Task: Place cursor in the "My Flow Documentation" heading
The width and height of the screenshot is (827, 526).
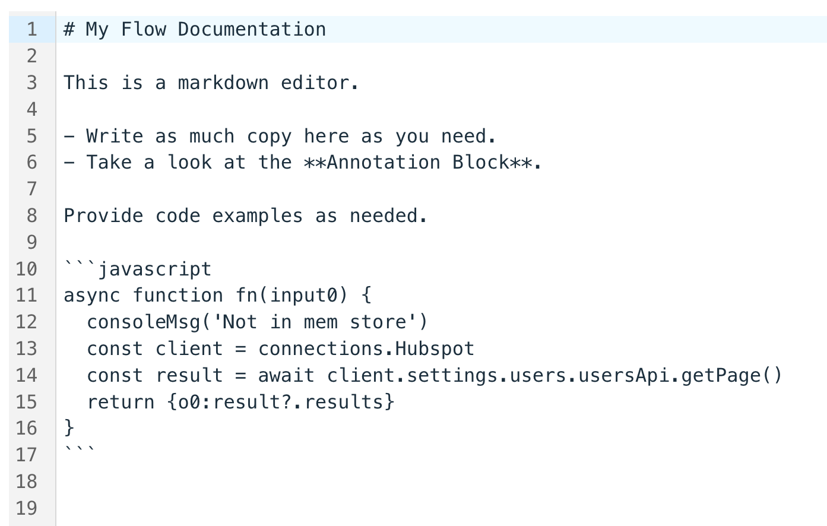Action: tap(205, 29)
